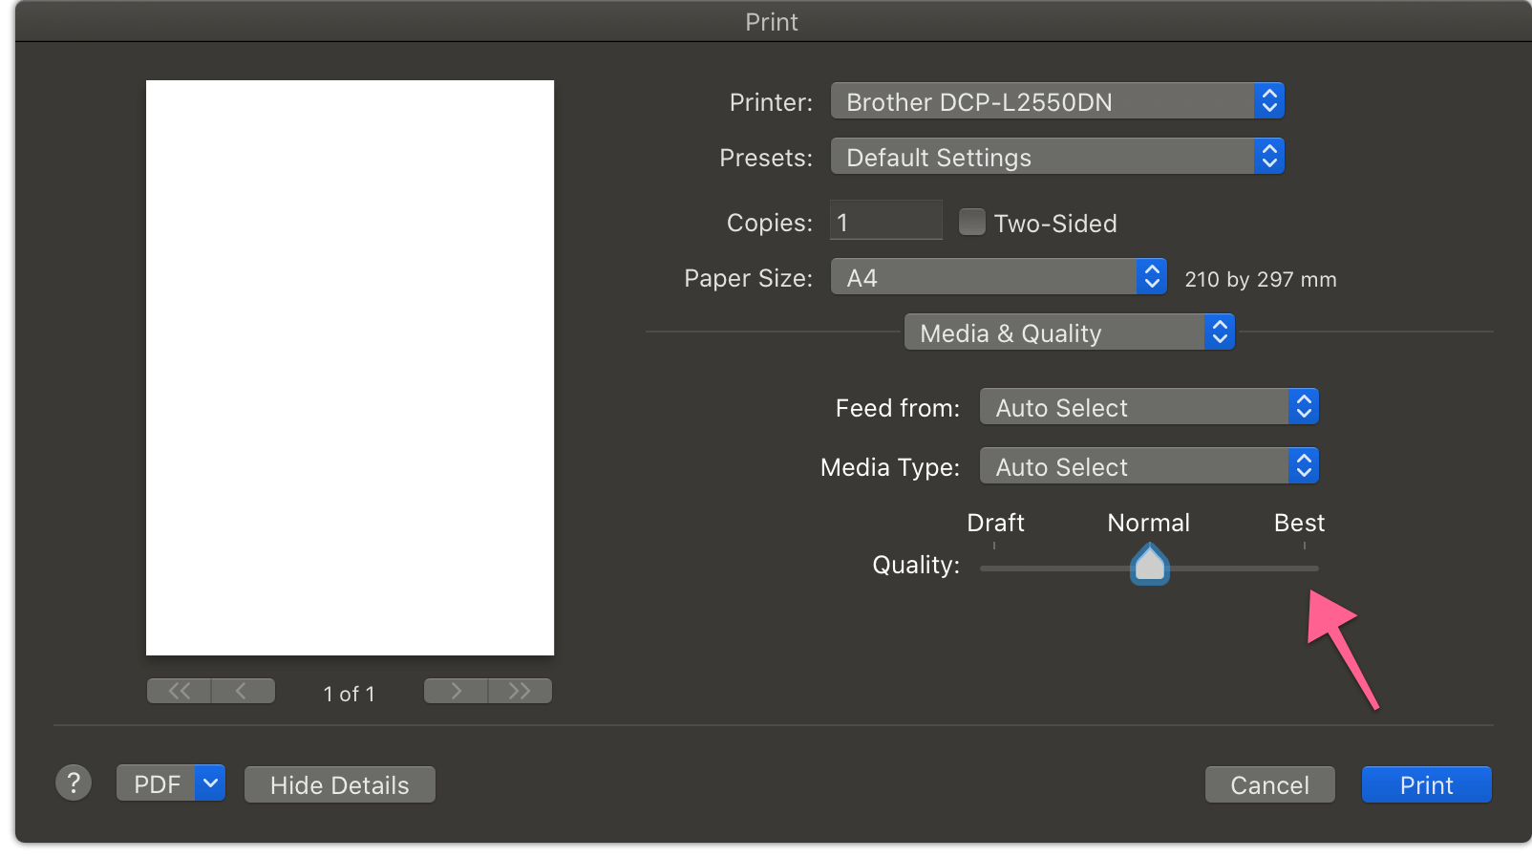Viewport: 1532px width, 858px height.
Task: Open the Media Type Auto Select dropdown
Action: click(1149, 466)
